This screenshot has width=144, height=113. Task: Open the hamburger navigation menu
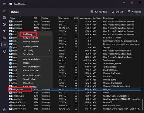4,4
